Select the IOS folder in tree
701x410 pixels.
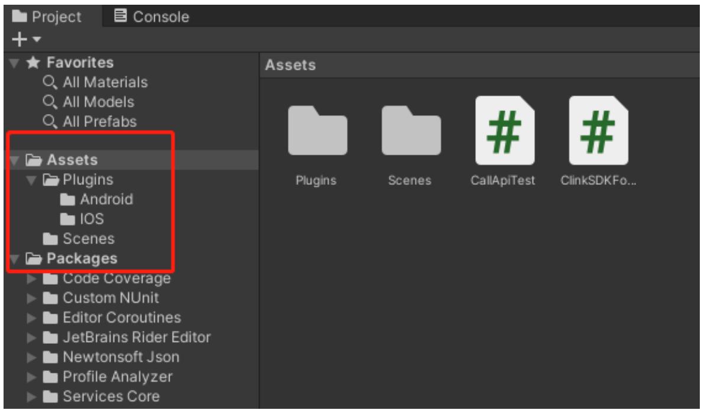click(x=92, y=219)
